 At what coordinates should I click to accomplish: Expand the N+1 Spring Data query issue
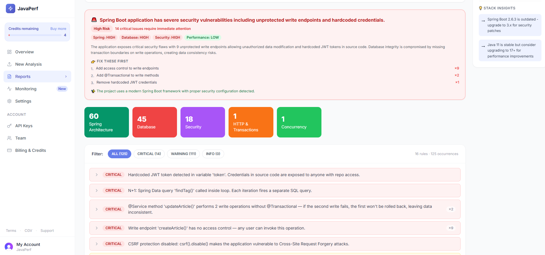click(97, 191)
